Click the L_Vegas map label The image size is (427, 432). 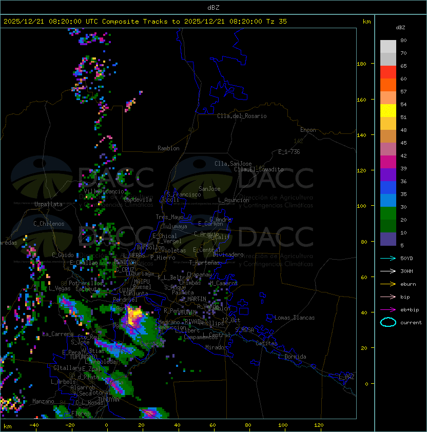[x=60, y=288]
